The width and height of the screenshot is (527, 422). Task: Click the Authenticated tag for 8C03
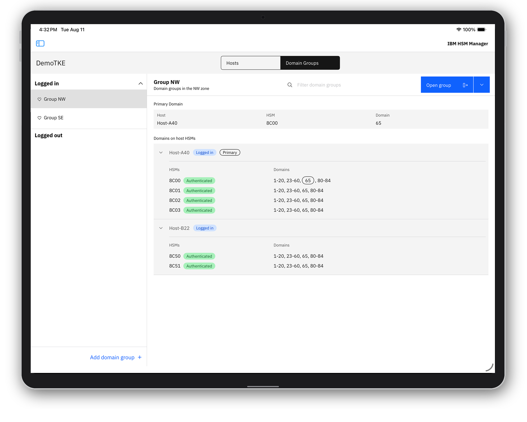click(x=199, y=210)
